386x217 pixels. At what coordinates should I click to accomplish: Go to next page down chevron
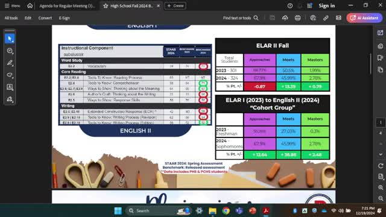[x=381, y=154]
